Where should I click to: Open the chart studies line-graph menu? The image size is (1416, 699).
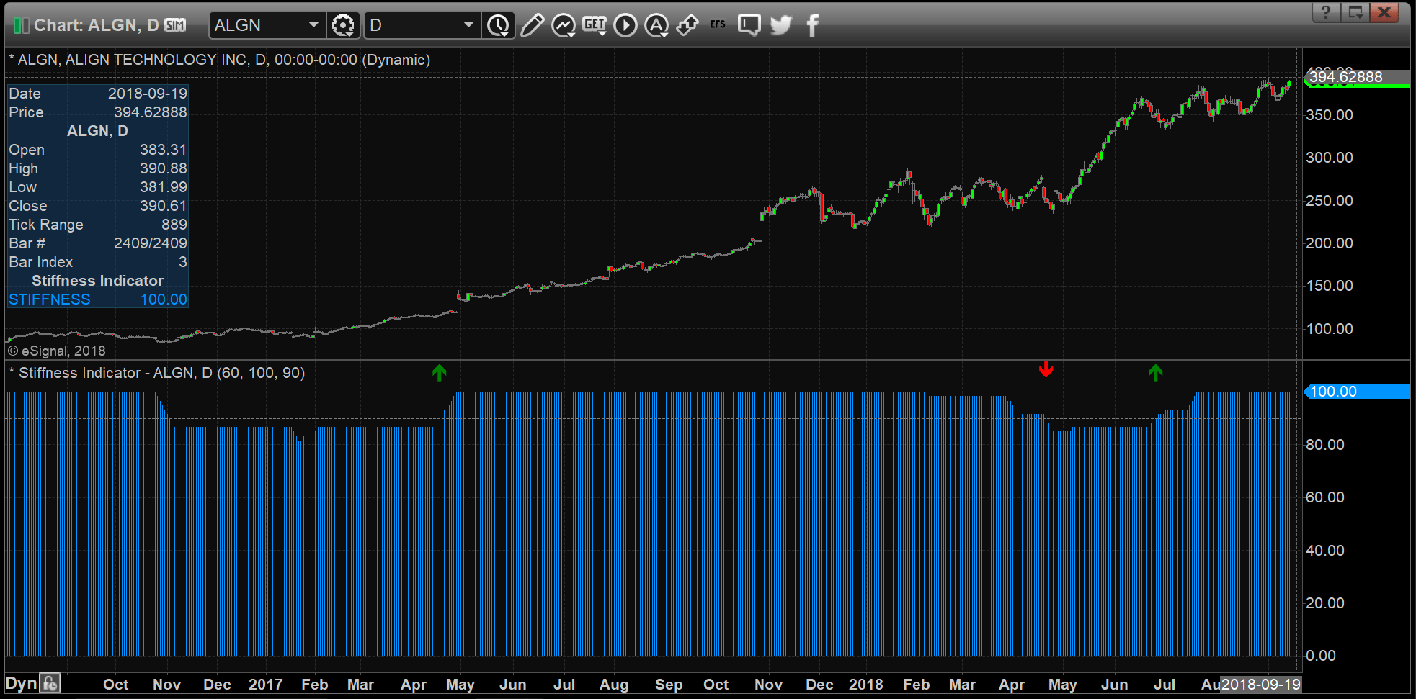coord(564,26)
